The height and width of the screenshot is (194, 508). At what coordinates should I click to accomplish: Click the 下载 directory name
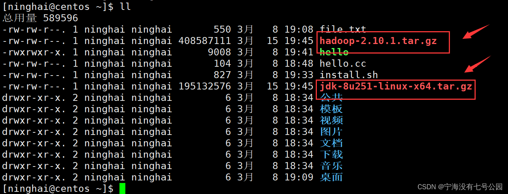coord(331,154)
